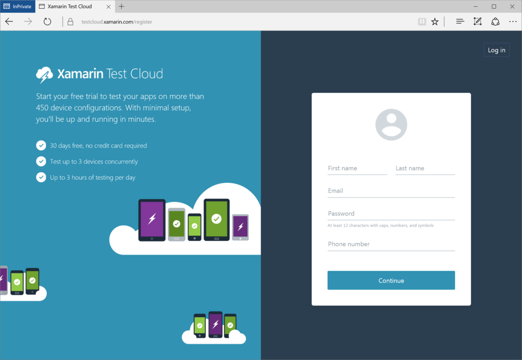Click 'Test up to 3 devices concurrently' text
This screenshot has width=522, height=360.
coord(94,161)
